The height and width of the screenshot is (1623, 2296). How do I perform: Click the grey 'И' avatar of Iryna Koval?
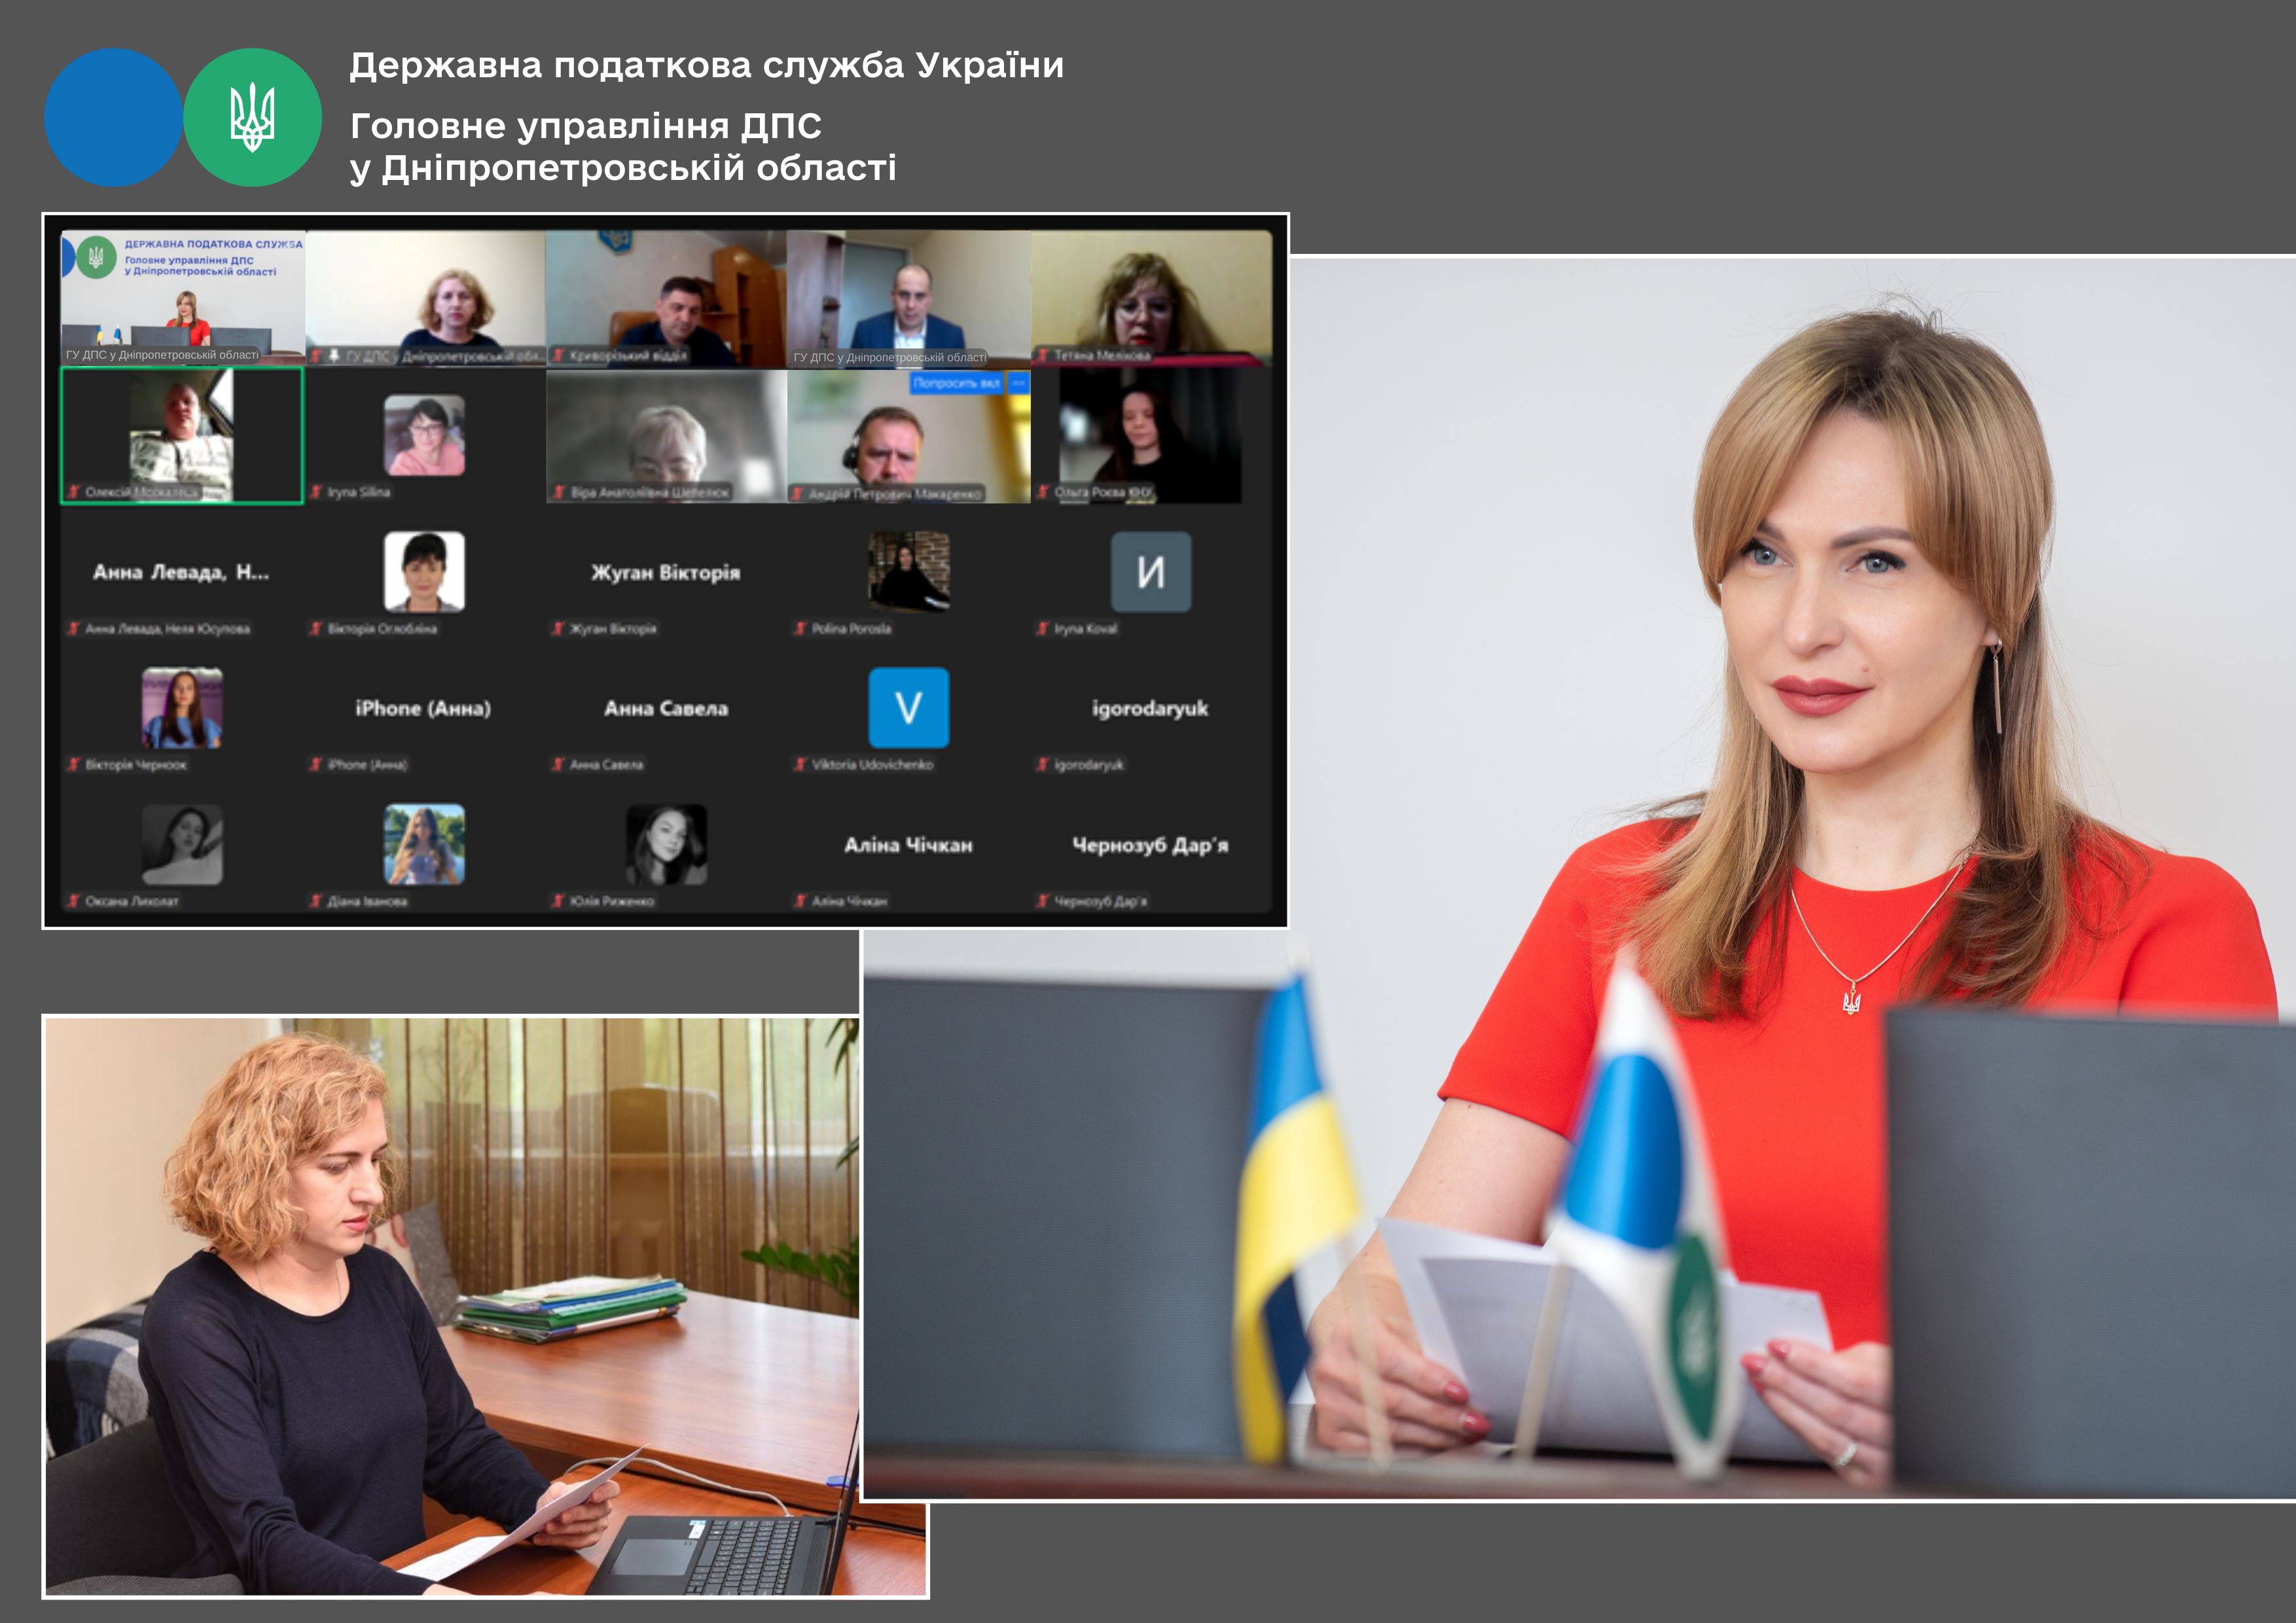pos(1151,572)
